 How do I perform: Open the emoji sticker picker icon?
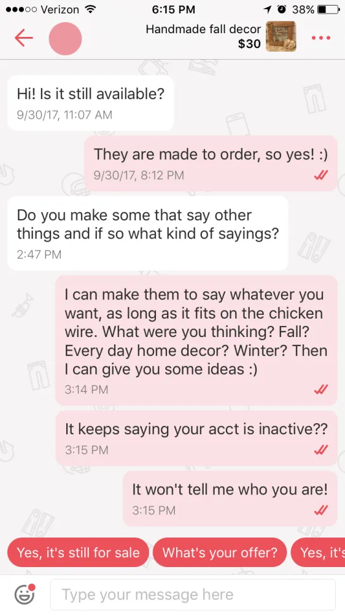[x=25, y=594]
